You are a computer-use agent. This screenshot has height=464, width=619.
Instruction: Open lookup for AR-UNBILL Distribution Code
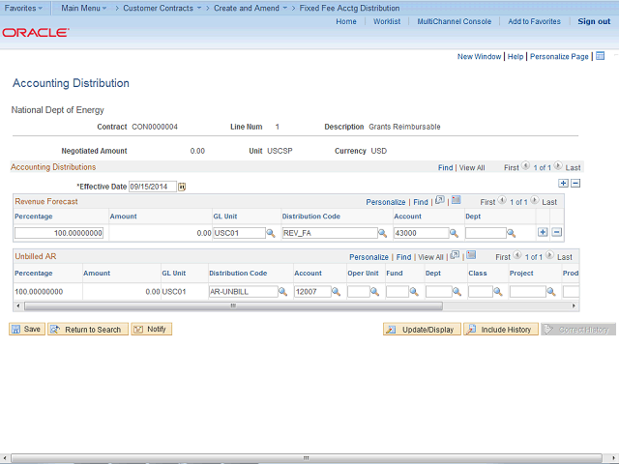tap(283, 291)
